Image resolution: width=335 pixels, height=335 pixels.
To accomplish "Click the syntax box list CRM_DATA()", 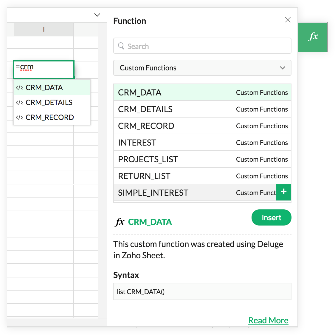I will 202,292.
